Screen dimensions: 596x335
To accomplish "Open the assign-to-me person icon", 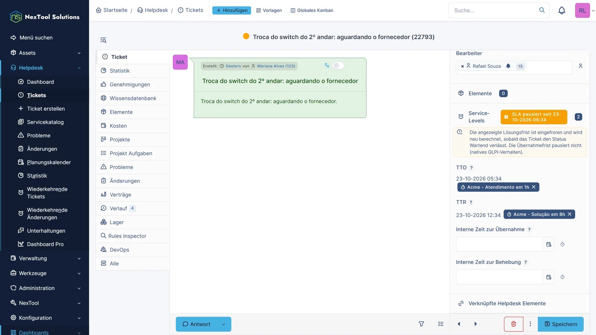I will [x=580, y=66].
